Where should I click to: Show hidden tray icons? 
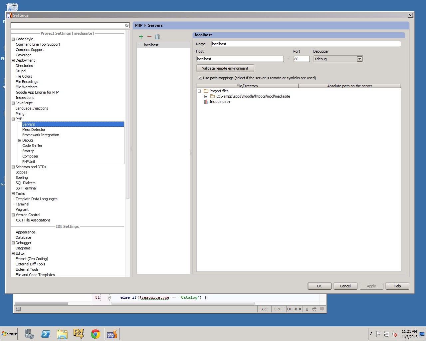click(x=371, y=334)
